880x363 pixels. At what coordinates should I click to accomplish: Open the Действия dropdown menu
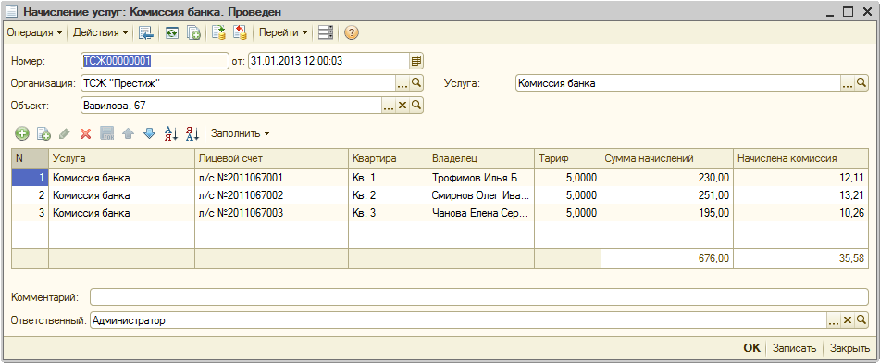101,33
